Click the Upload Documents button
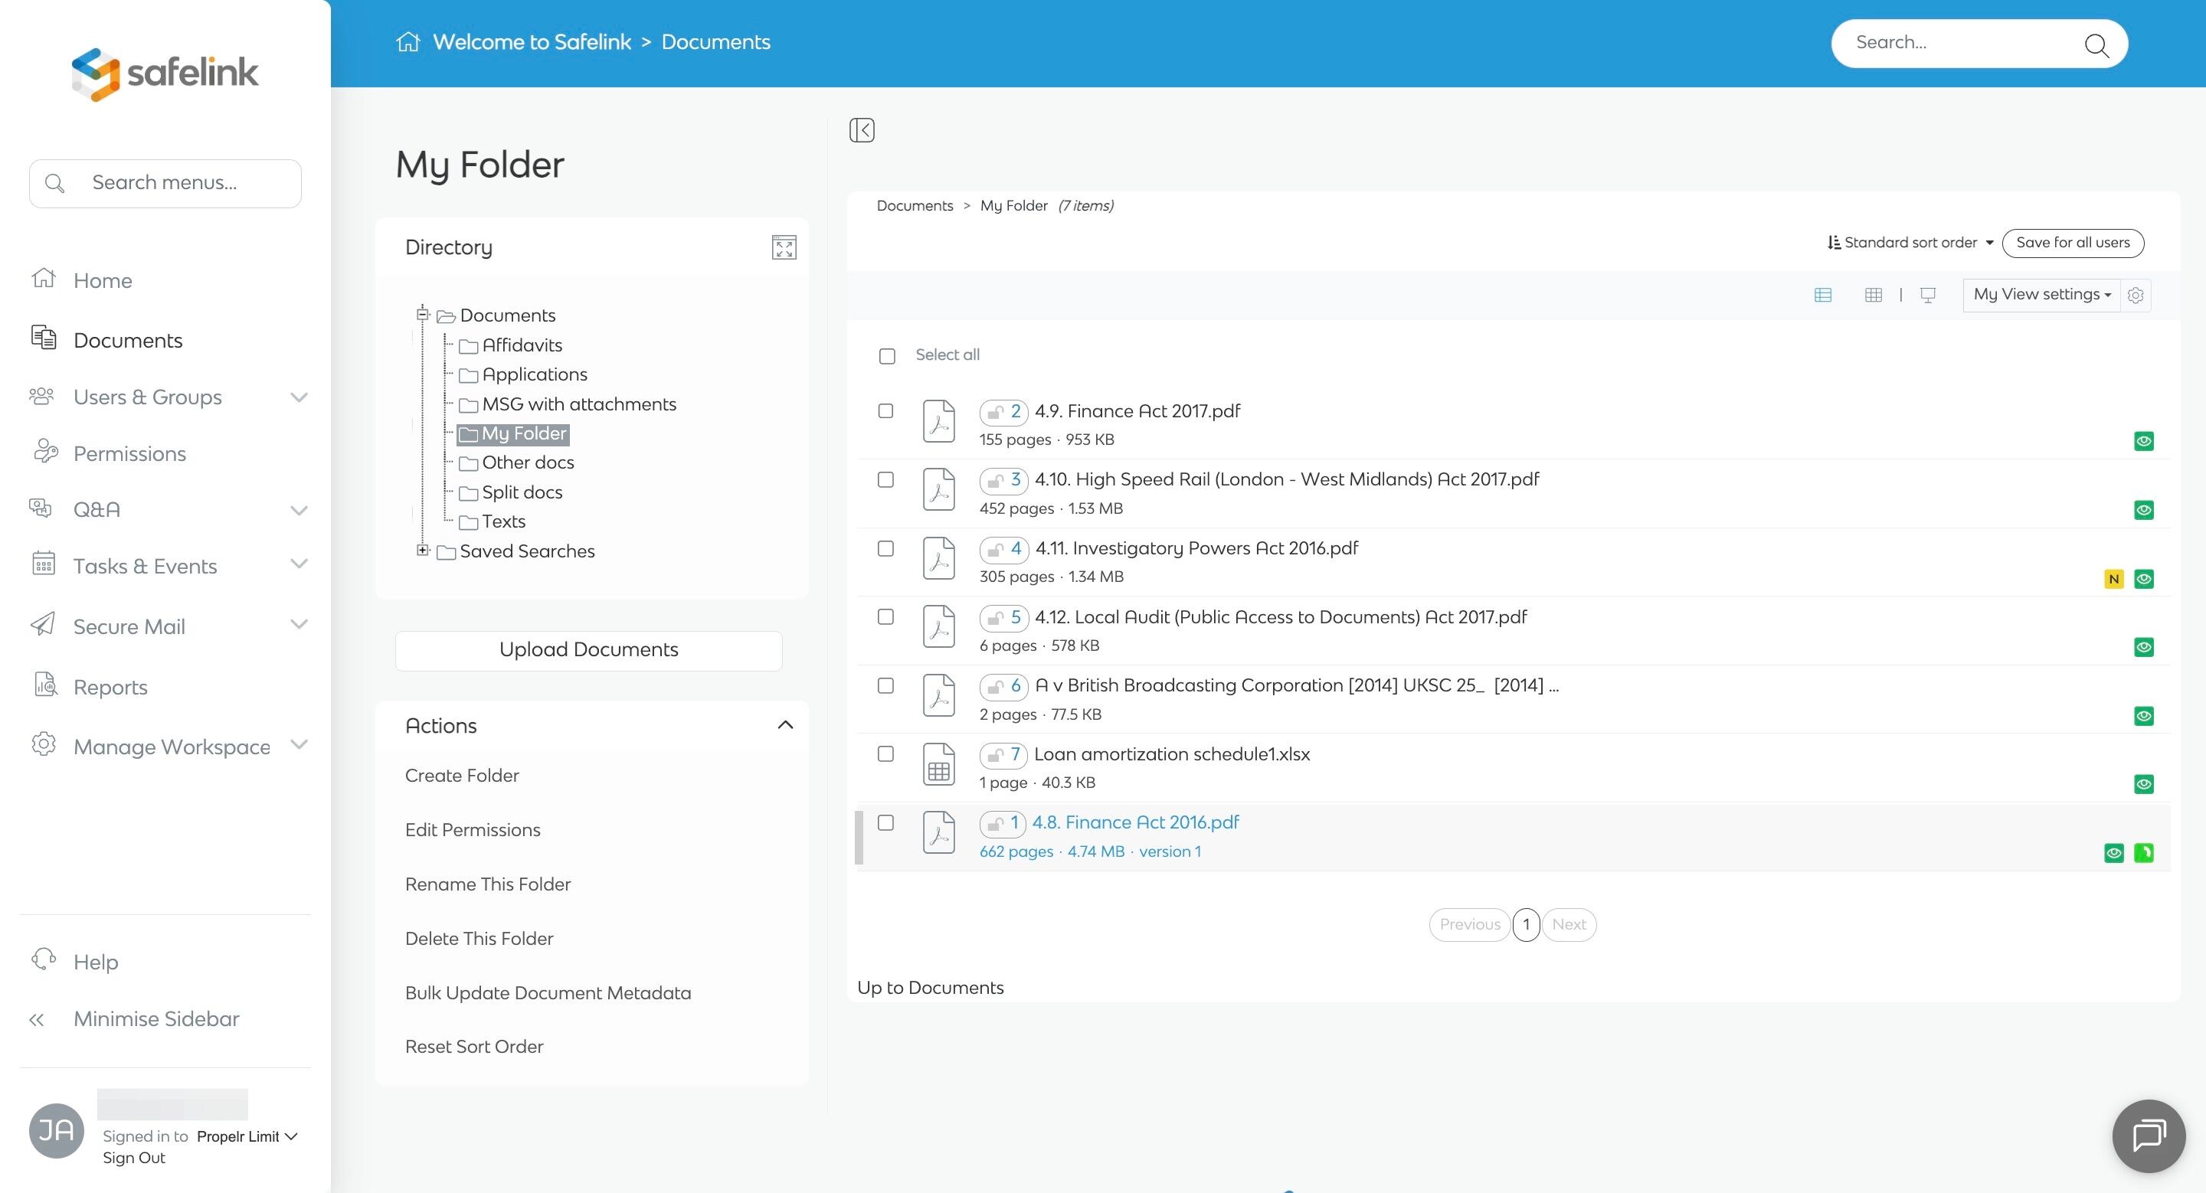The height and width of the screenshot is (1193, 2206). [588, 649]
